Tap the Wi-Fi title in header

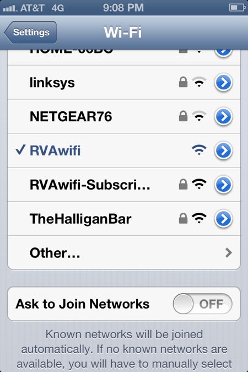point(123,32)
